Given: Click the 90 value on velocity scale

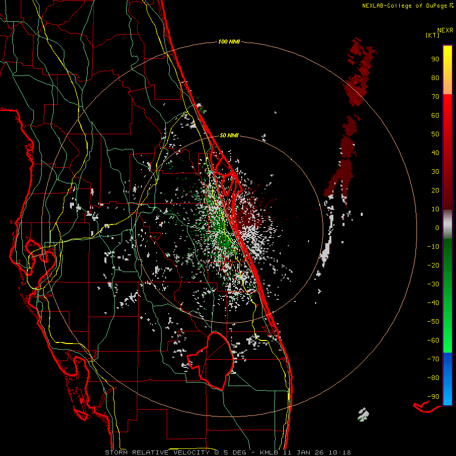Looking at the screenshot, I should pyautogui.click(x=435, y=59).
